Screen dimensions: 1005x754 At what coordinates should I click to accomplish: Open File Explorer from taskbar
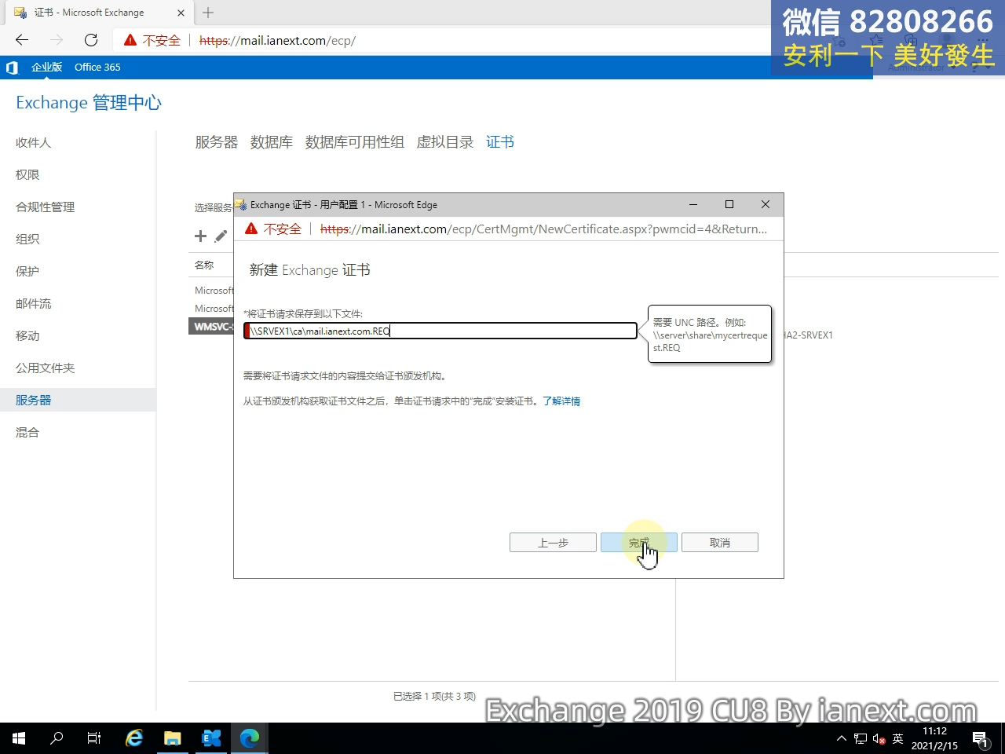(x=172, y=738)
